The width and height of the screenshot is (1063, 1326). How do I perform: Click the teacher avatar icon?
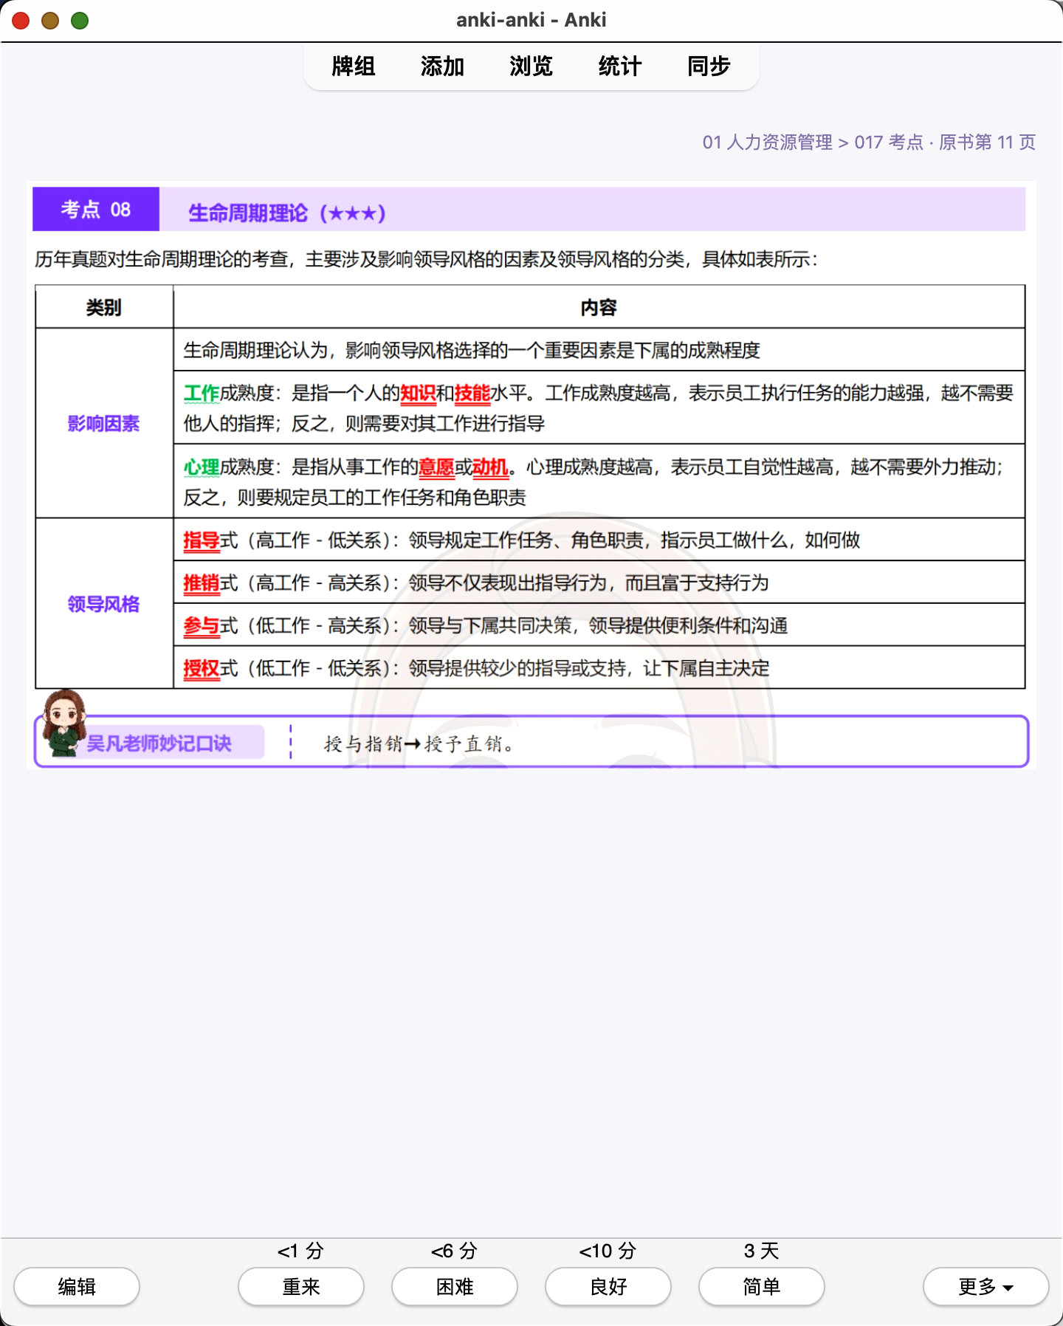pos(63,722)
